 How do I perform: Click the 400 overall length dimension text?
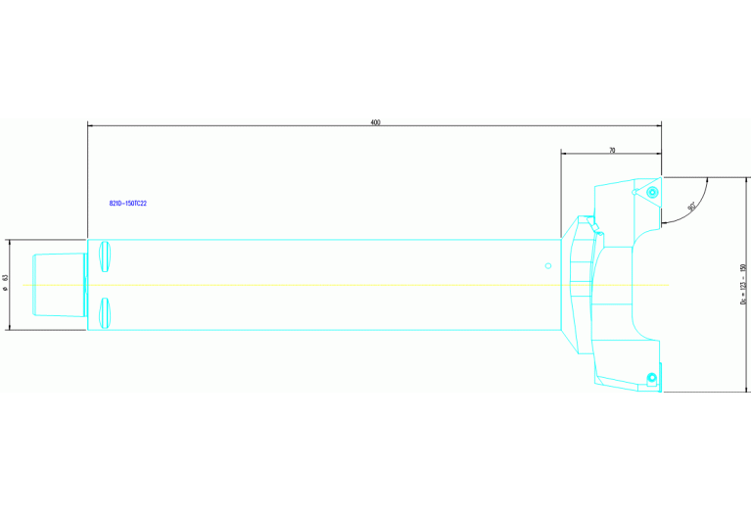[375, 122]
